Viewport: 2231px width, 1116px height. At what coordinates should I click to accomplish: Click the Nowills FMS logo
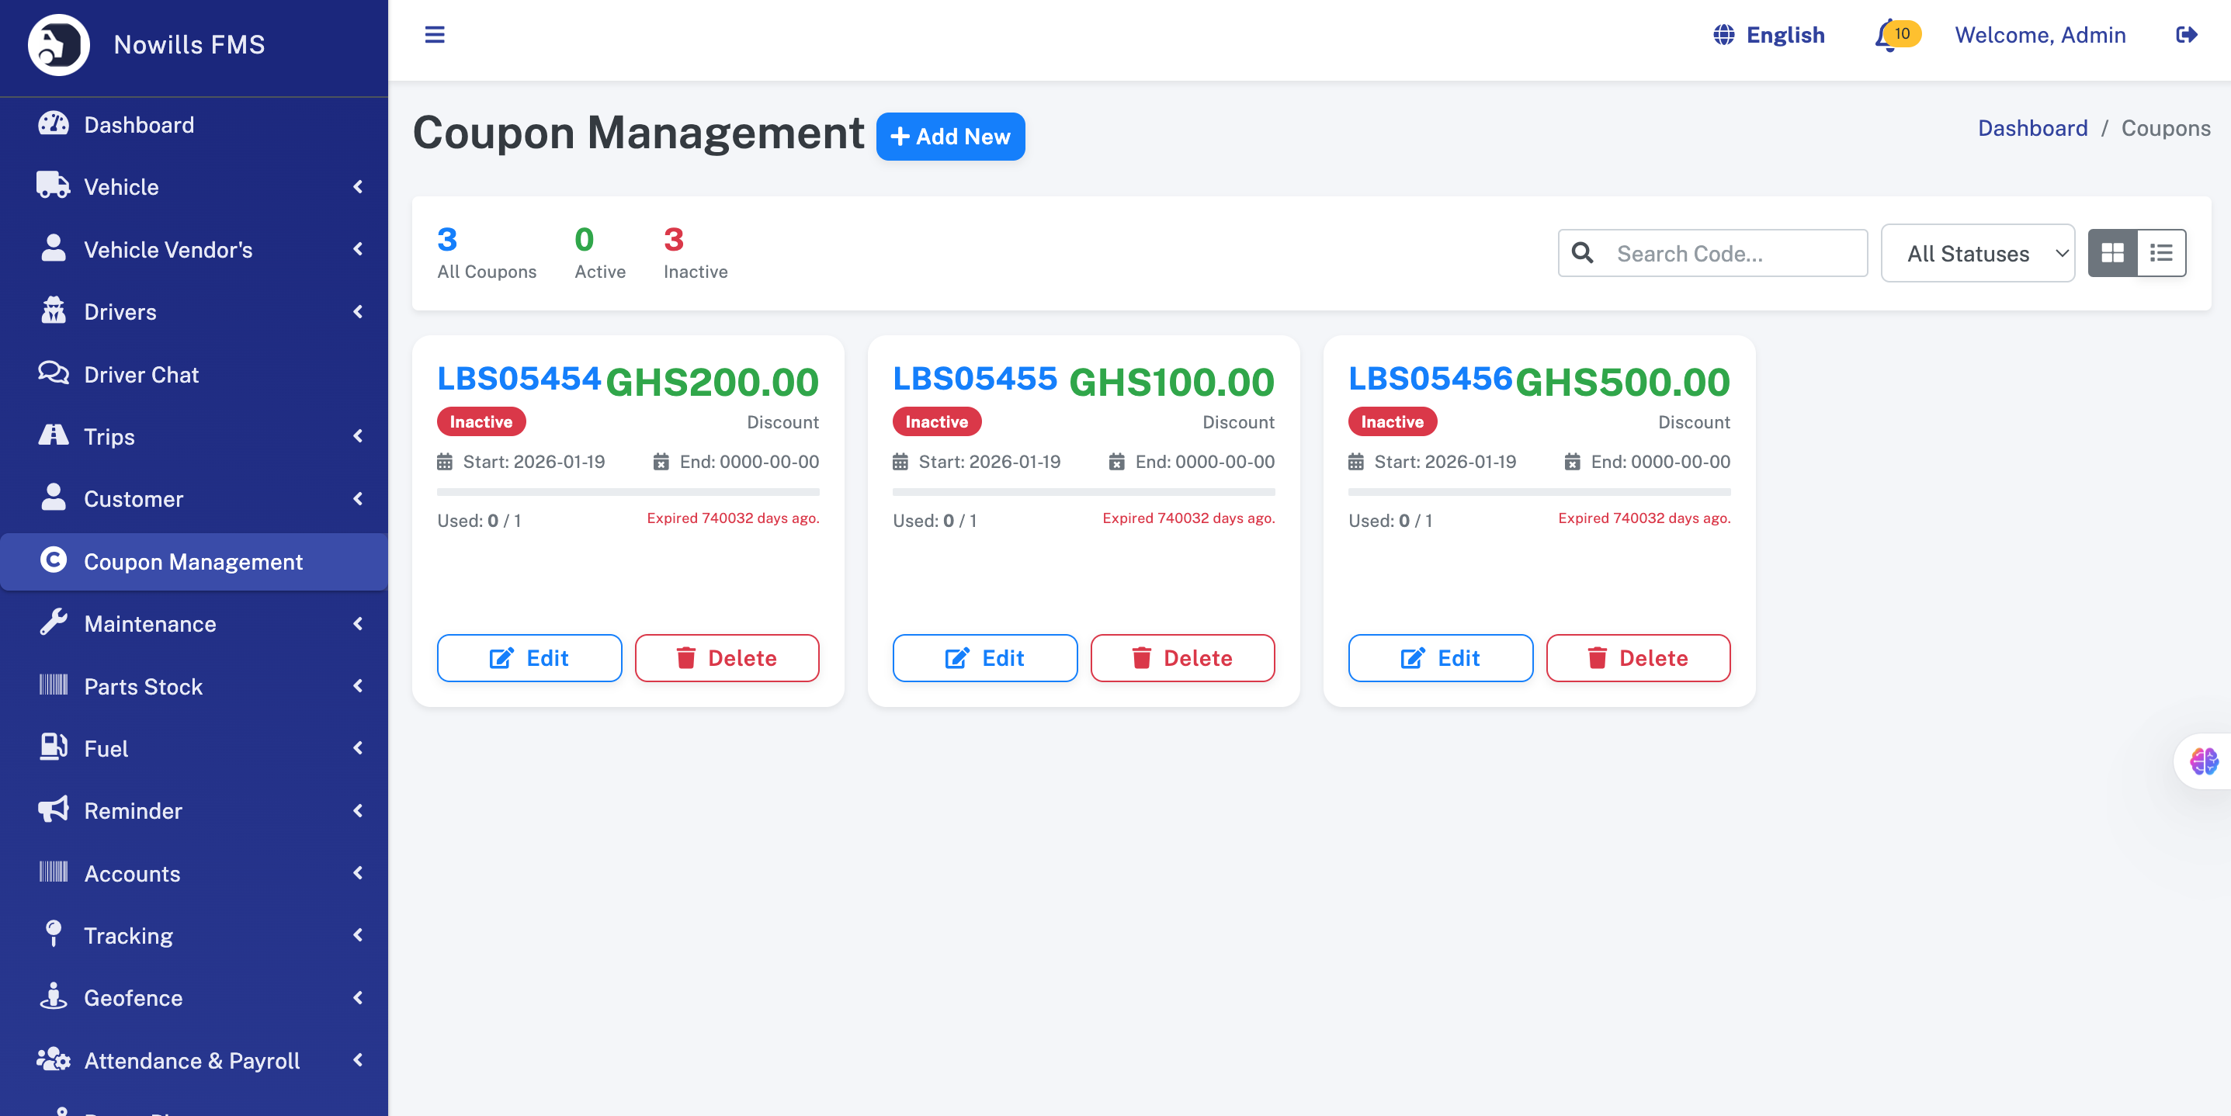pyautogui.click(x=59, y=45)
